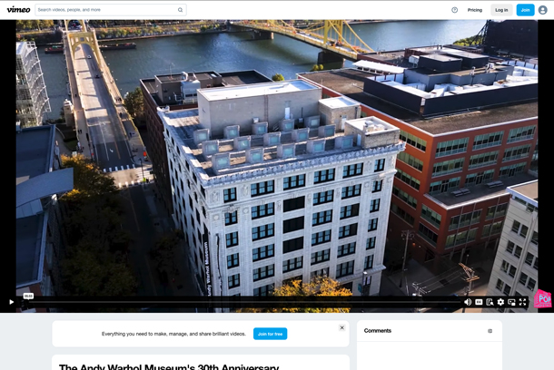Open player settings gear

[500, 302]
